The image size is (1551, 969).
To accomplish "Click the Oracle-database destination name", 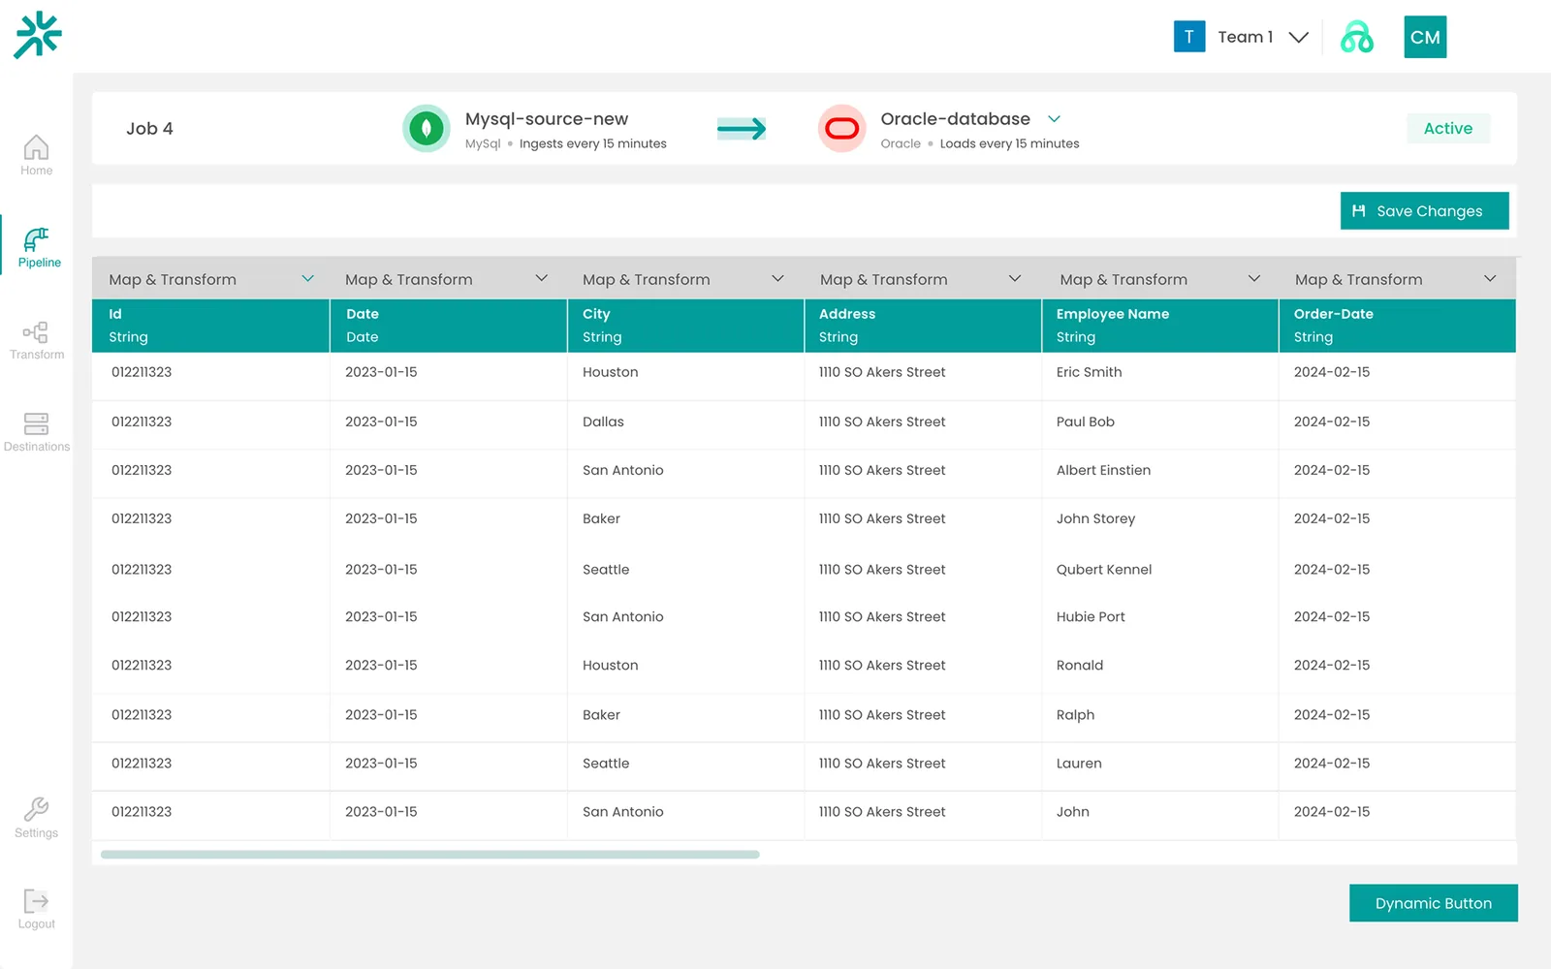I will tap(955, 118).
